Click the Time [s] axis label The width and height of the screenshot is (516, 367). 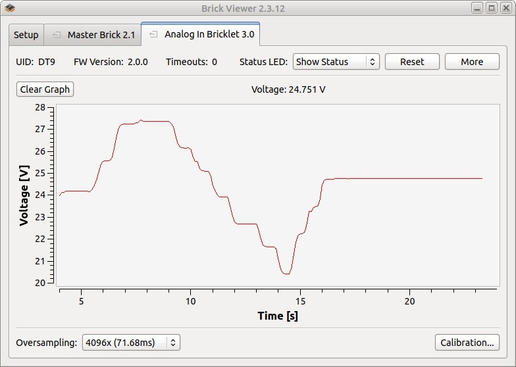coord(278,316)
